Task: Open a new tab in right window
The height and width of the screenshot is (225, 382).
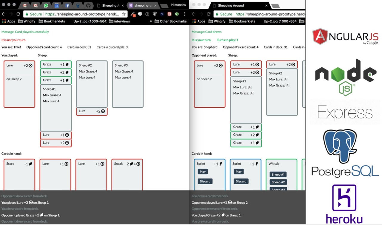Action: [x=275, y=6]
